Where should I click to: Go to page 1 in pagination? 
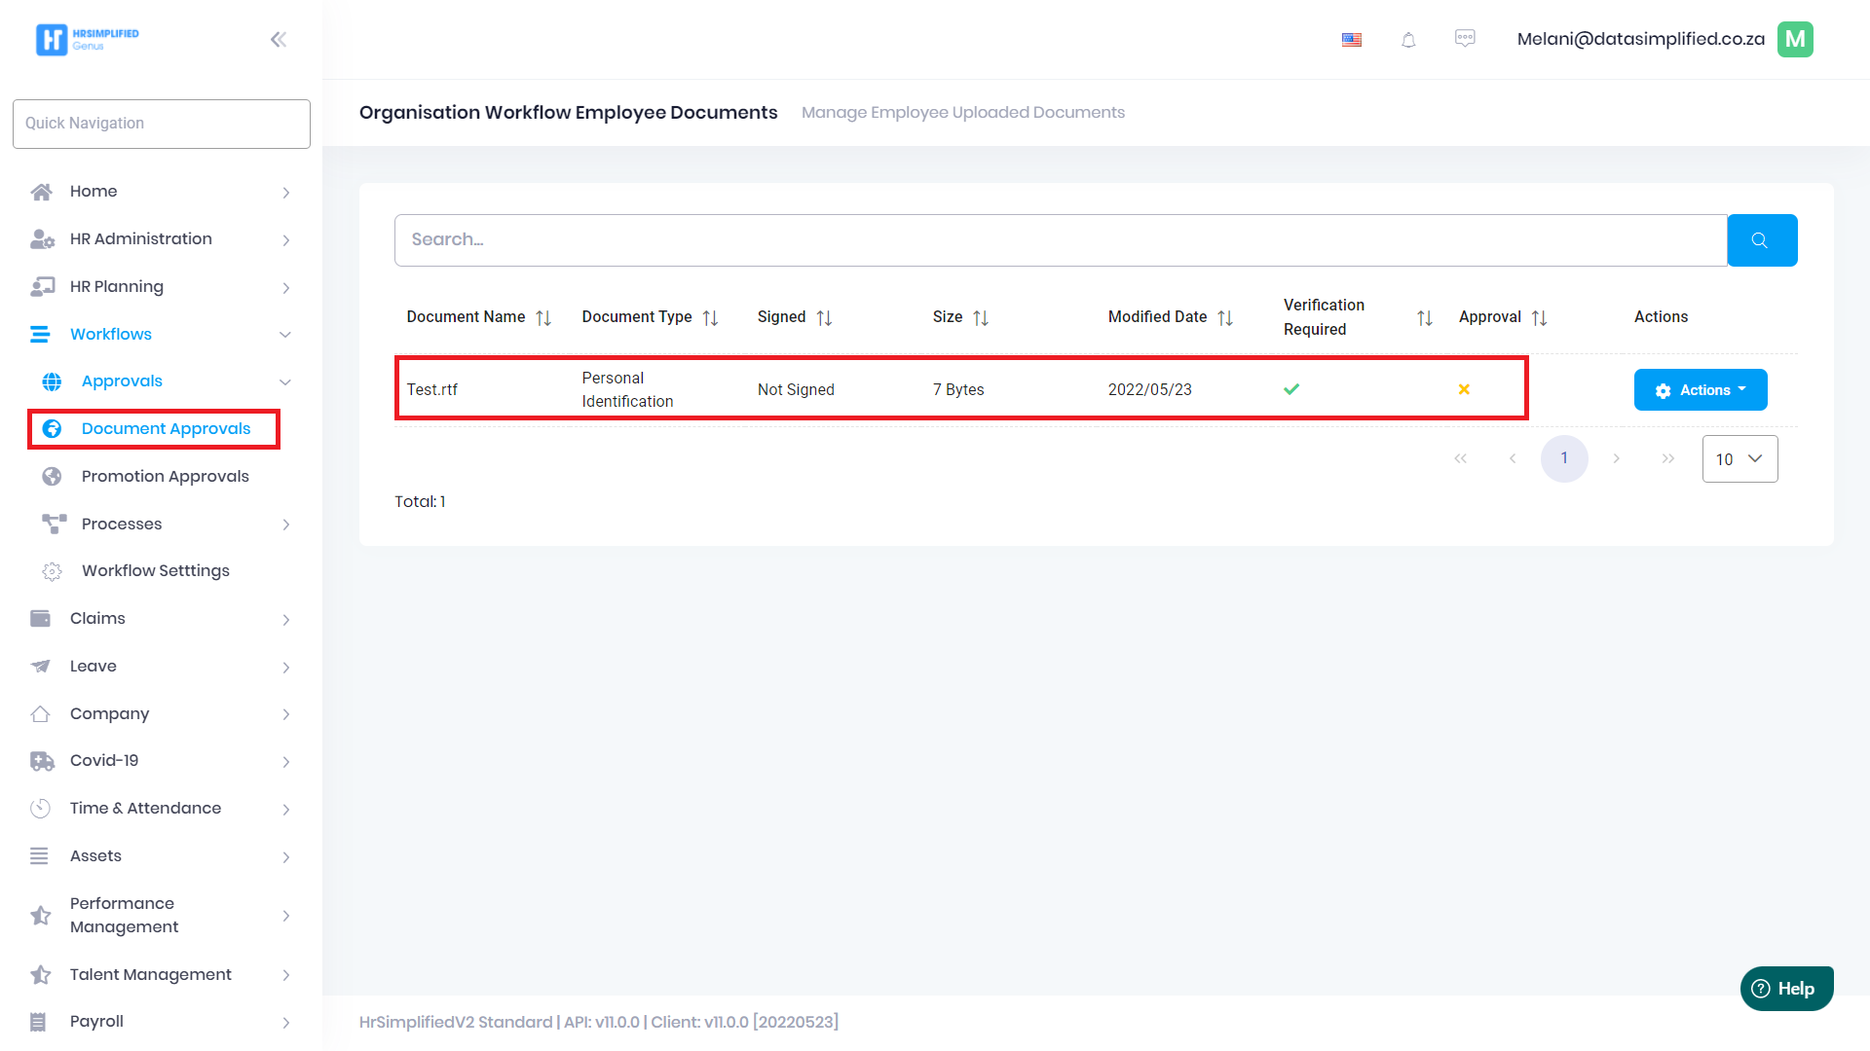tap(1564, 458)
